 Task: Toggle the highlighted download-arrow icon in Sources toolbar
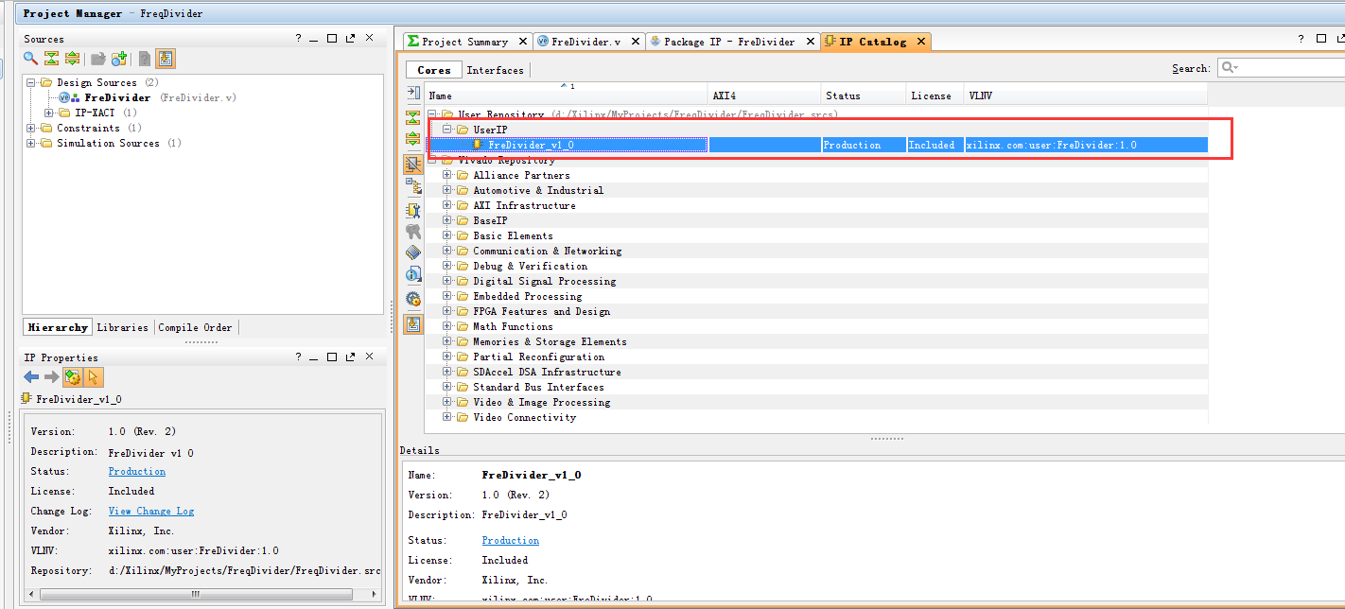pos(166,59)
